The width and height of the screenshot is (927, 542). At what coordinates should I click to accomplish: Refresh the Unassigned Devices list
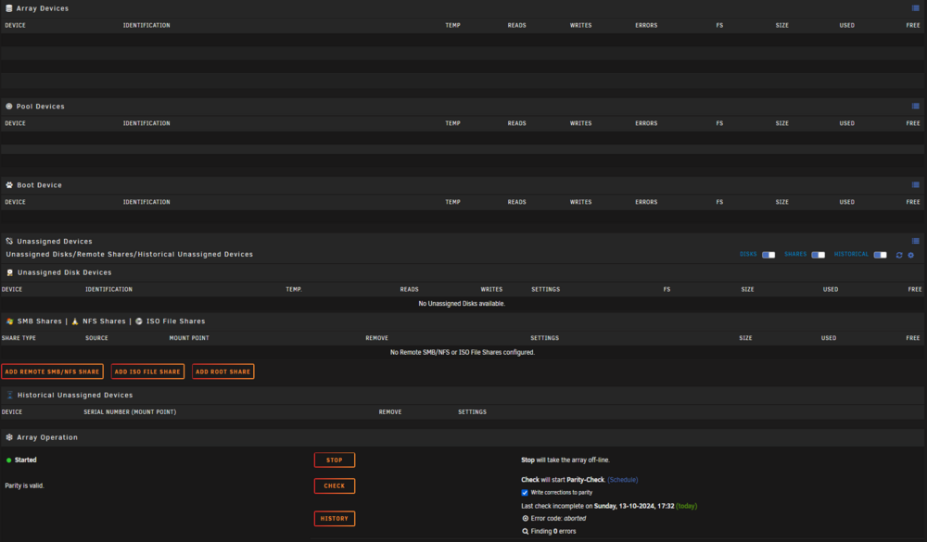click(899, 255)
